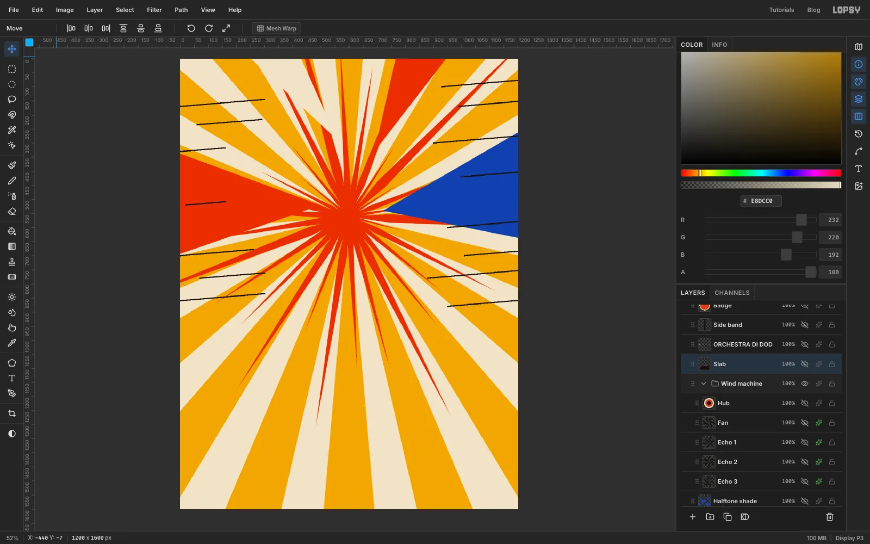Select the Crop tool
The width and height of the screenshot is (870, 544).
(12, 413)
